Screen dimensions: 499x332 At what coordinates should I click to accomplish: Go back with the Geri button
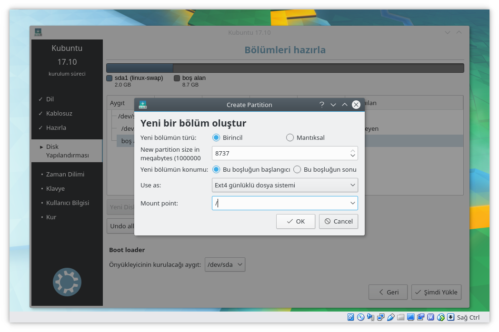388,292
